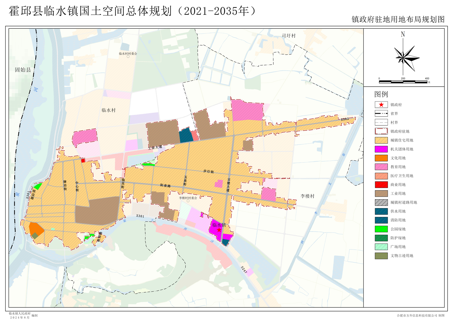Click the 城镇住宅用地 legend swatch
The image size is (453, 320).
[x=381, y=140]
